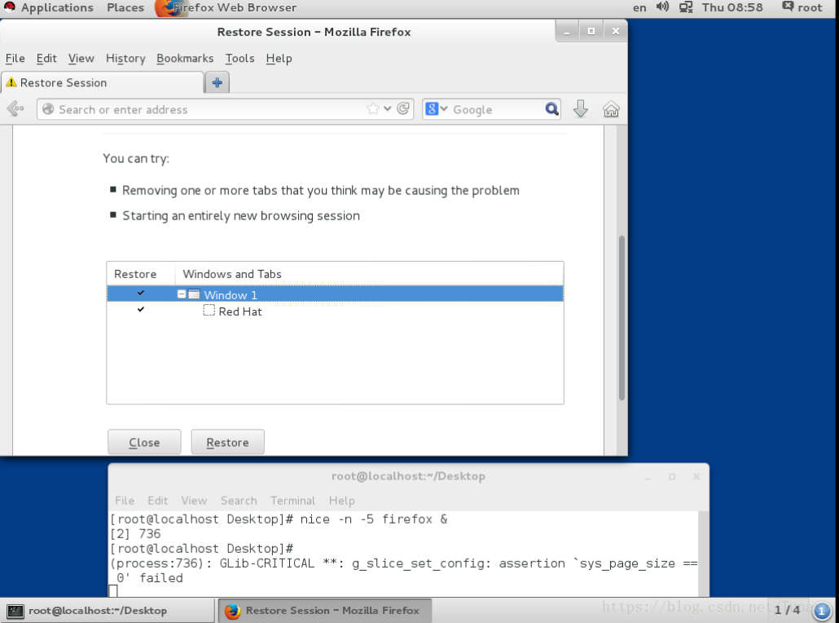This screenshot has width=839, height=623.
Task: Switch to root@localhost terminal in taskbar
Action: click(x=108, y=610)
